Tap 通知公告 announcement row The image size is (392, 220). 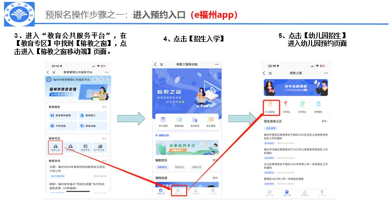[162, 135]
